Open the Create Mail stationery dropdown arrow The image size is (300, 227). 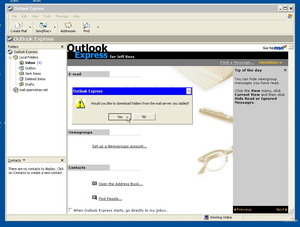click(x=30, y=27)
